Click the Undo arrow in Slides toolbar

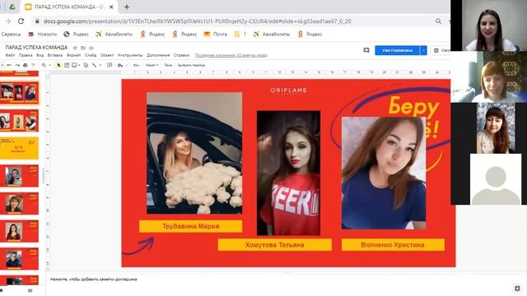coord(9,65)
